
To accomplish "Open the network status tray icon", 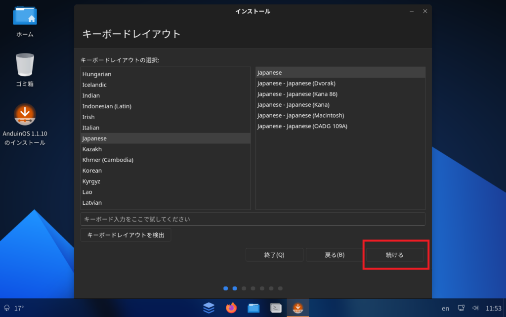I will (461, 308).
